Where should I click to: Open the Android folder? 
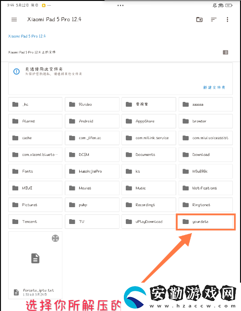coord(92,121)
